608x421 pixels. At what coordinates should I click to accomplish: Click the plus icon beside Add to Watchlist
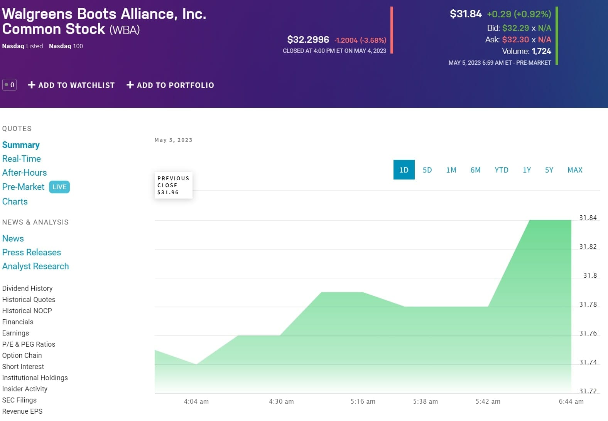click(32, 85)
